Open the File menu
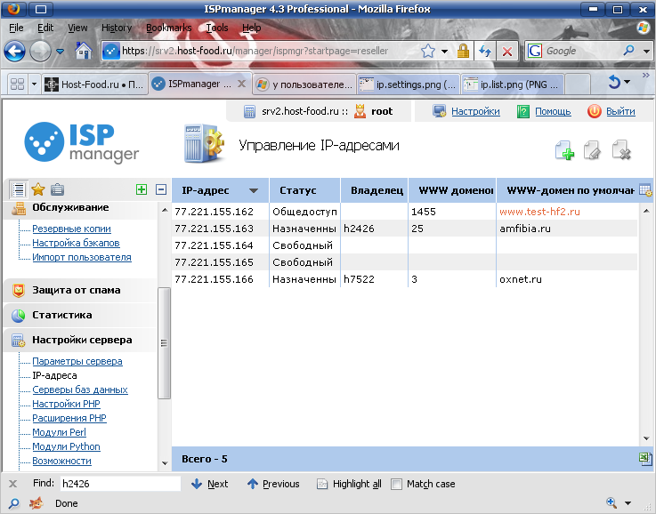This screenshot has width=656, height=514. [16, 28]
